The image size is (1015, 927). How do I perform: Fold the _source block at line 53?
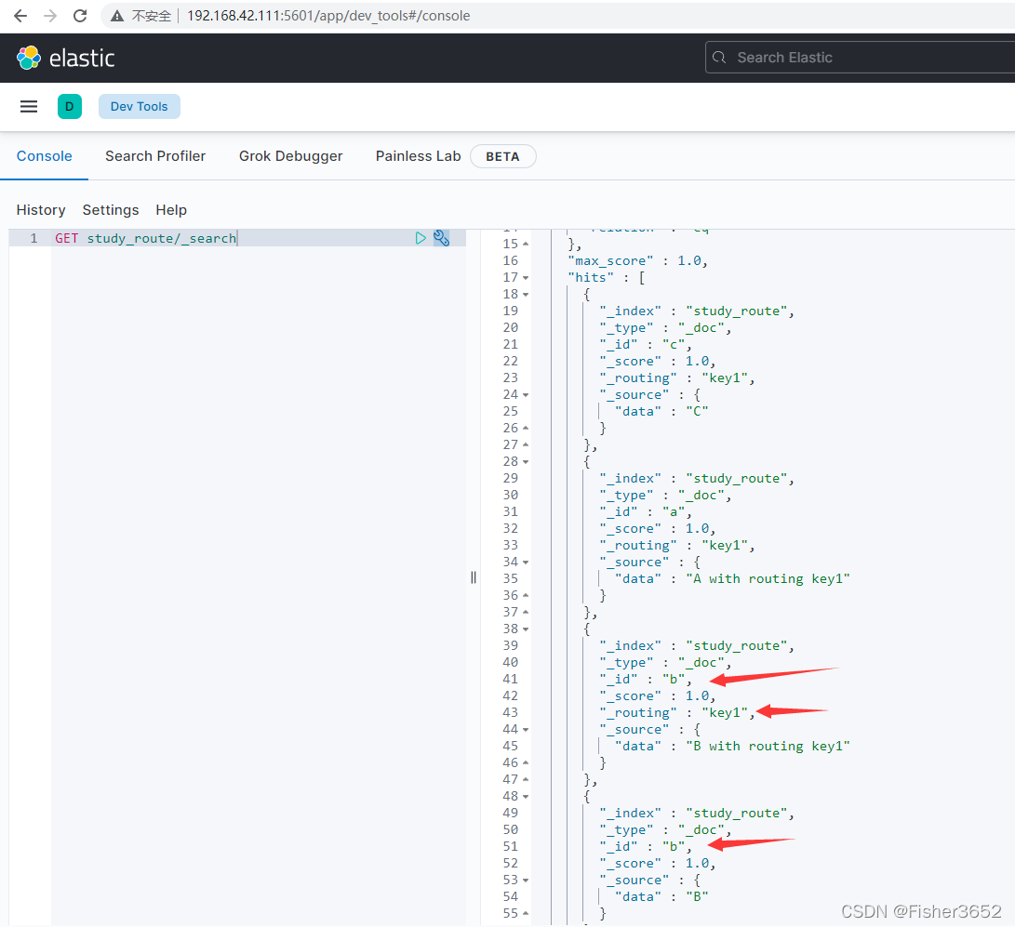pos(526,881)
